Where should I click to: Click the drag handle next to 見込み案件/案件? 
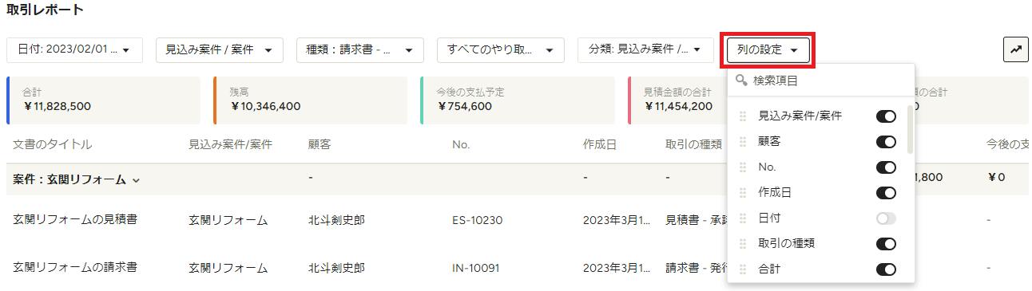(x=743, y=116)
